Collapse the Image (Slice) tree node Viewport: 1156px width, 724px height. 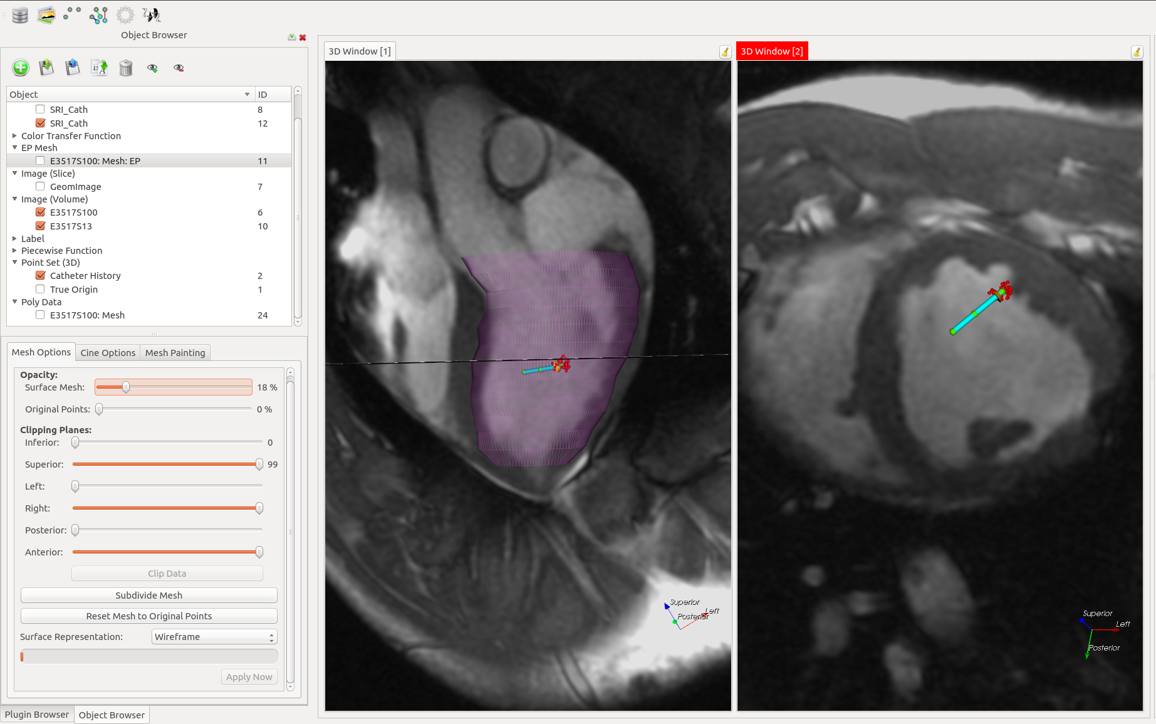pyautogui.click(x=14, y=173)
